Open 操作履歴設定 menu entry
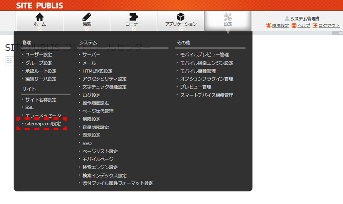The image size is (343, 204). pos(96,103)
